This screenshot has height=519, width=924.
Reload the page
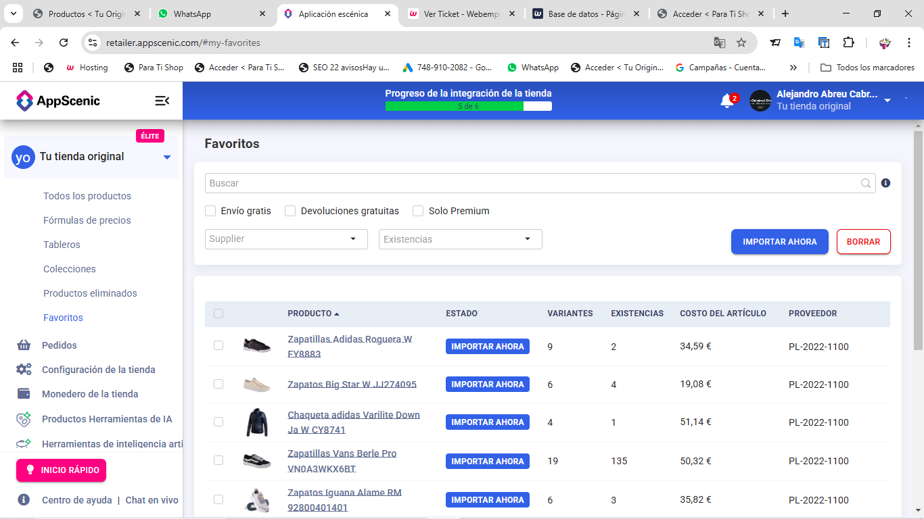(64, 43)
